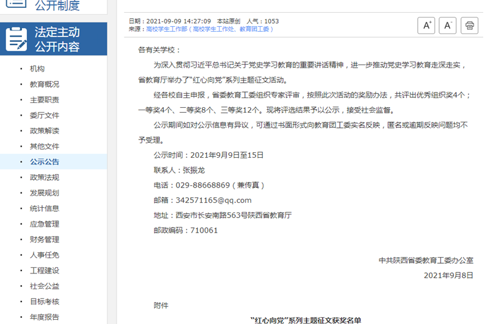Decrease font size with A- button

pyautogui.click(x=448, y=25)
